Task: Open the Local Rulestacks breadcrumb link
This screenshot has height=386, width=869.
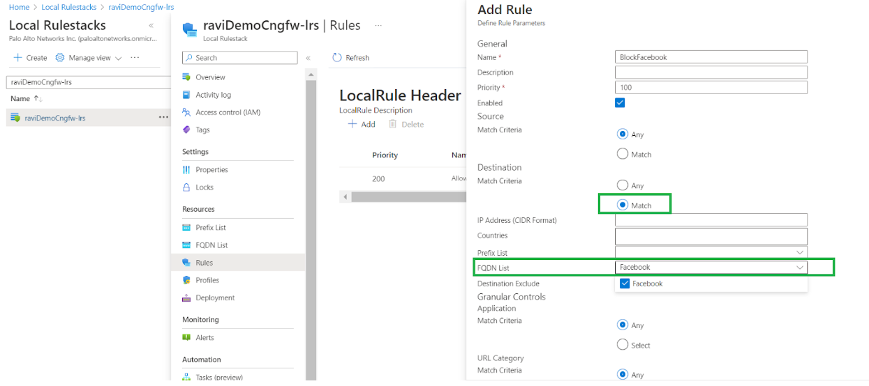Action: (68, 7)
